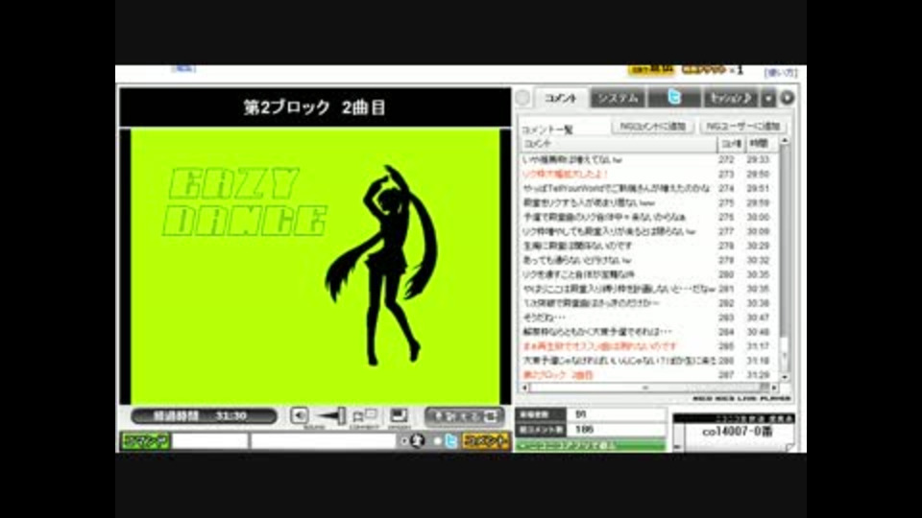Screen dimensions: 922x518
Task: Click the Miku silhouette video area
Action: 315,266
